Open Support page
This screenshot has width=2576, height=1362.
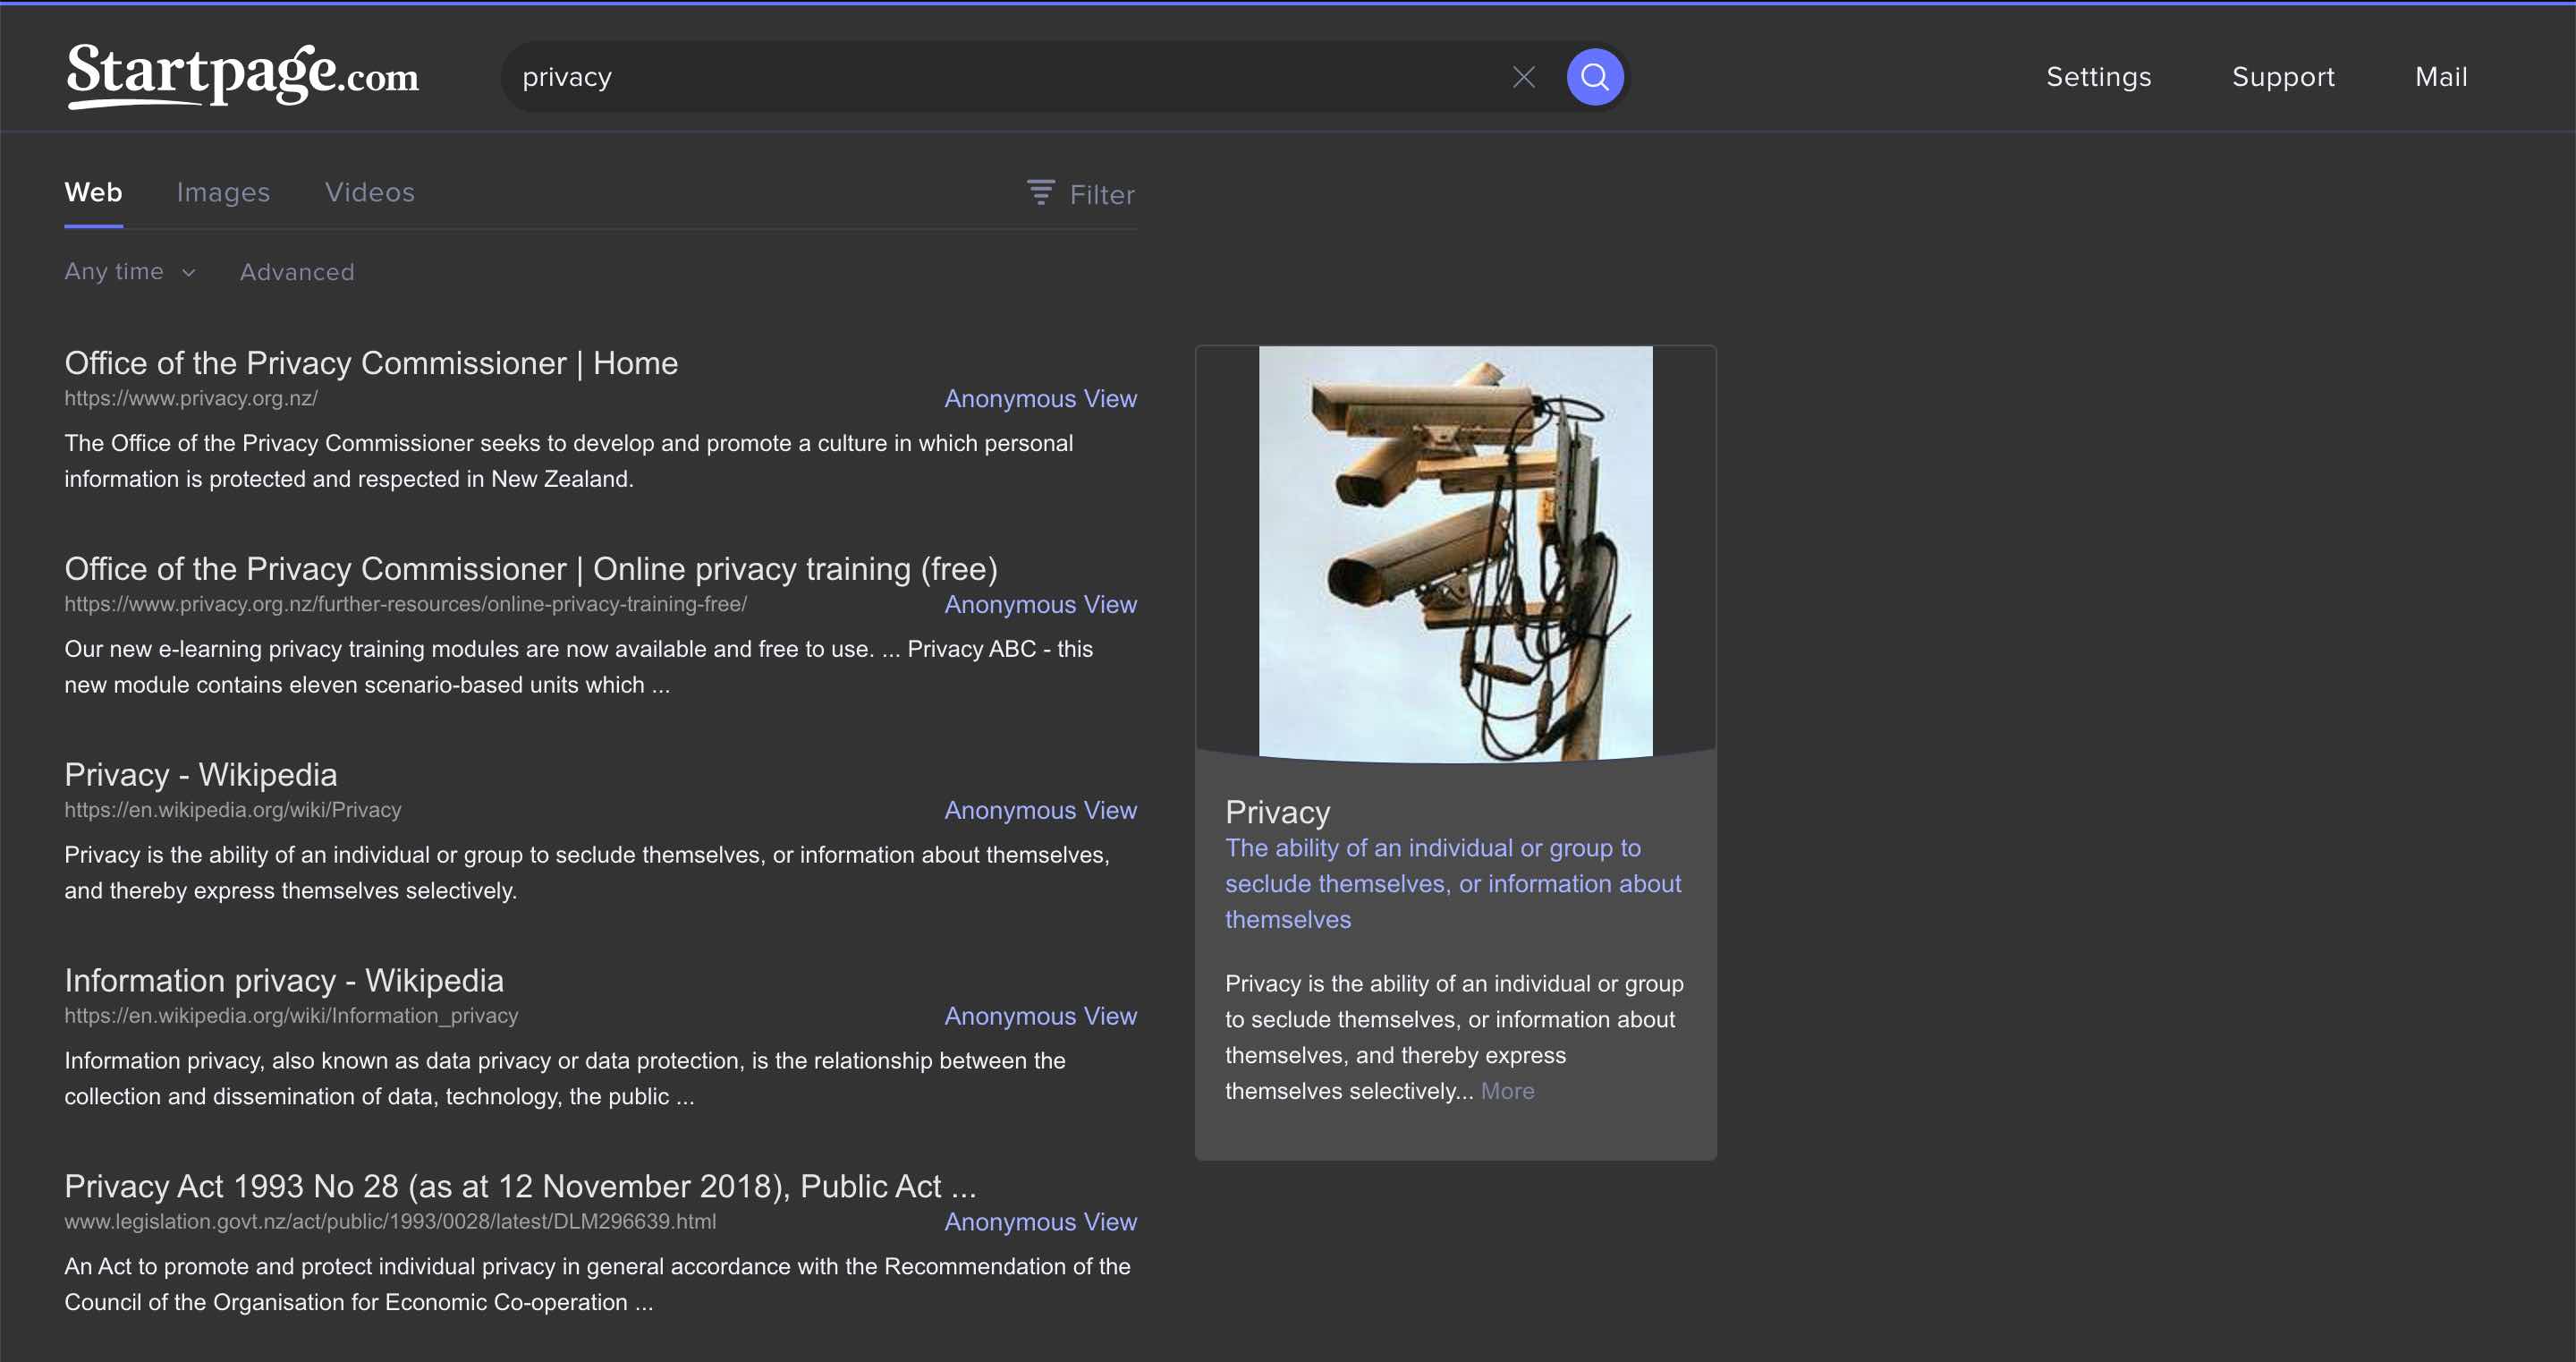2283,76
